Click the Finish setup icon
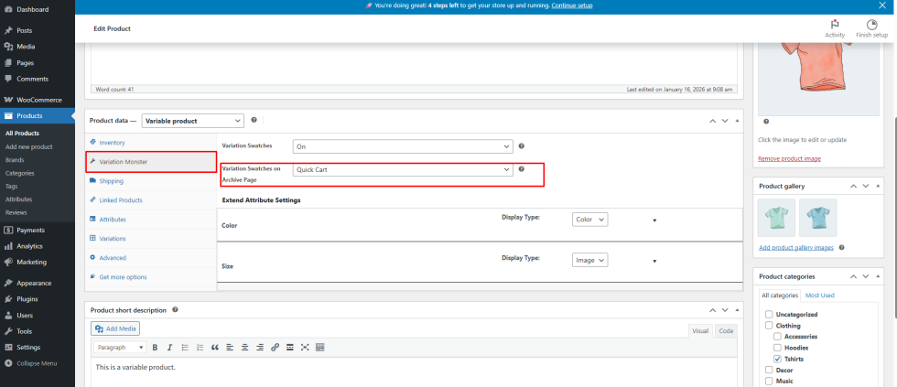This screenshot has width=897, height=387. click(872, 27)
